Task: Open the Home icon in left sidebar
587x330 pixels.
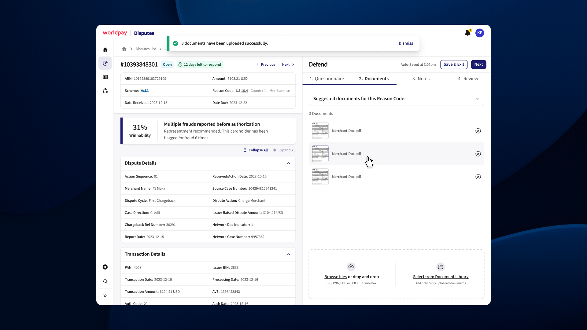Action: click(x=105, y=50)
